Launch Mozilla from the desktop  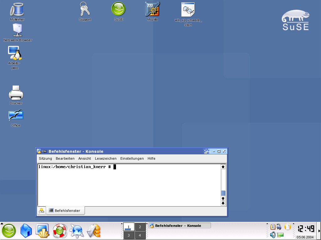152,9
